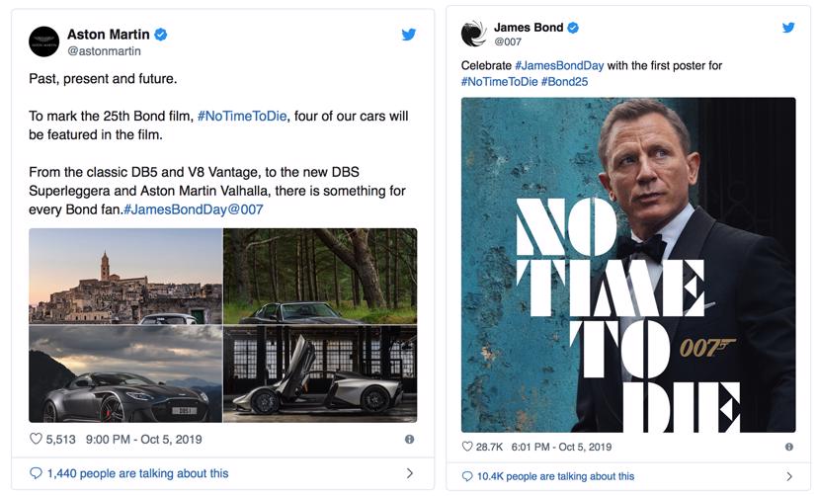View 1,440 people are talking about this
The image size is (817, 496).
[x=137, y=473]
